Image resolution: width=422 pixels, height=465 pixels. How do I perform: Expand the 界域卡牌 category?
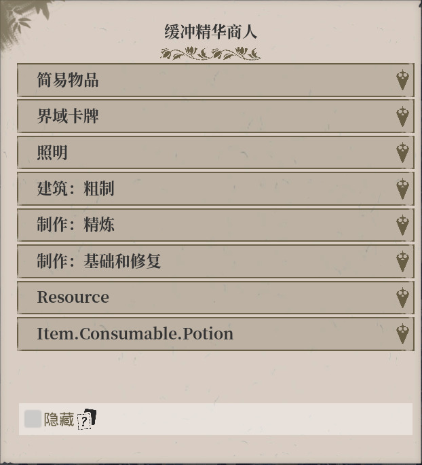[216, 116]
